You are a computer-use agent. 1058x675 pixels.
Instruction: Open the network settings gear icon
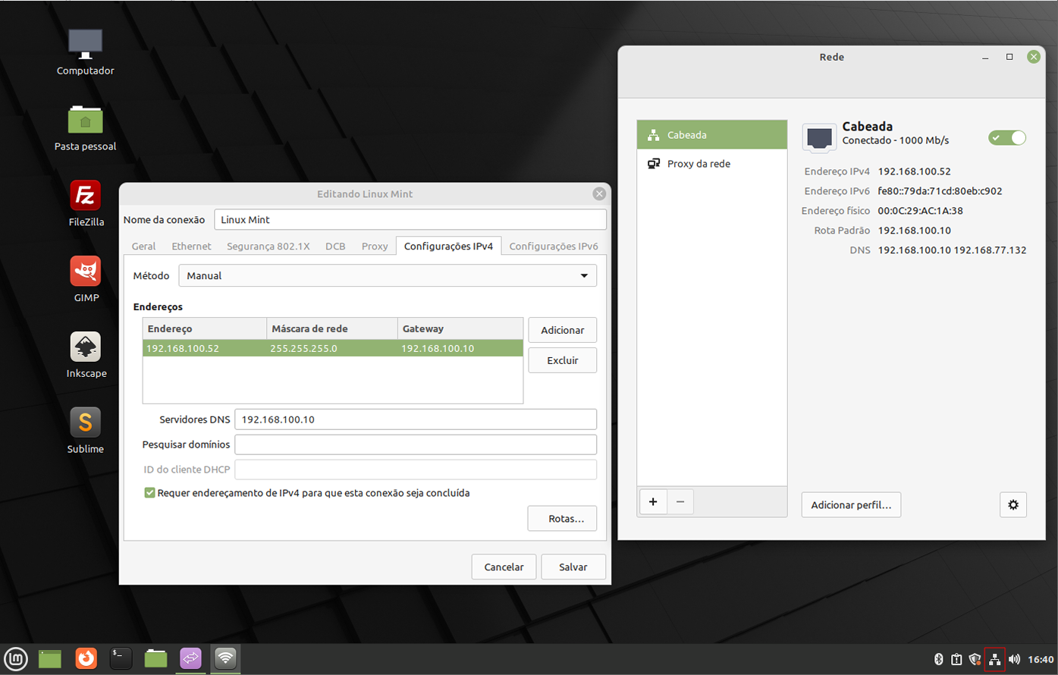[1012, 505]
